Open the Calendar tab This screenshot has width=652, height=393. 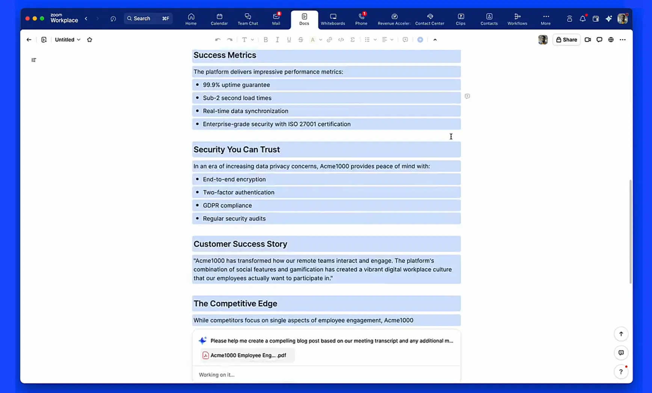point(219,19)
